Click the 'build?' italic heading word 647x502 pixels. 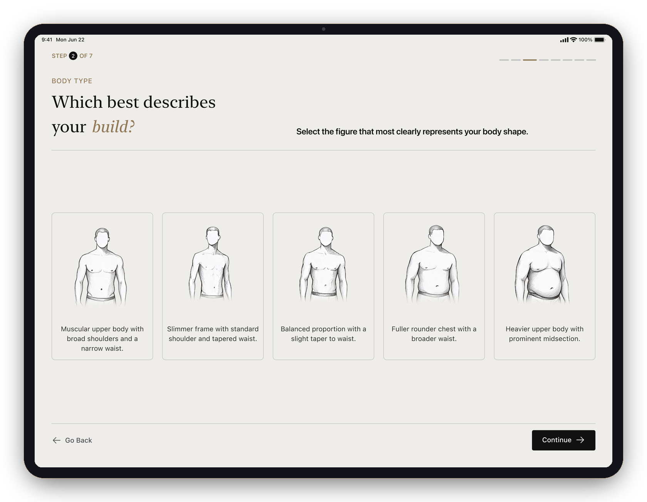coord(114,127)
